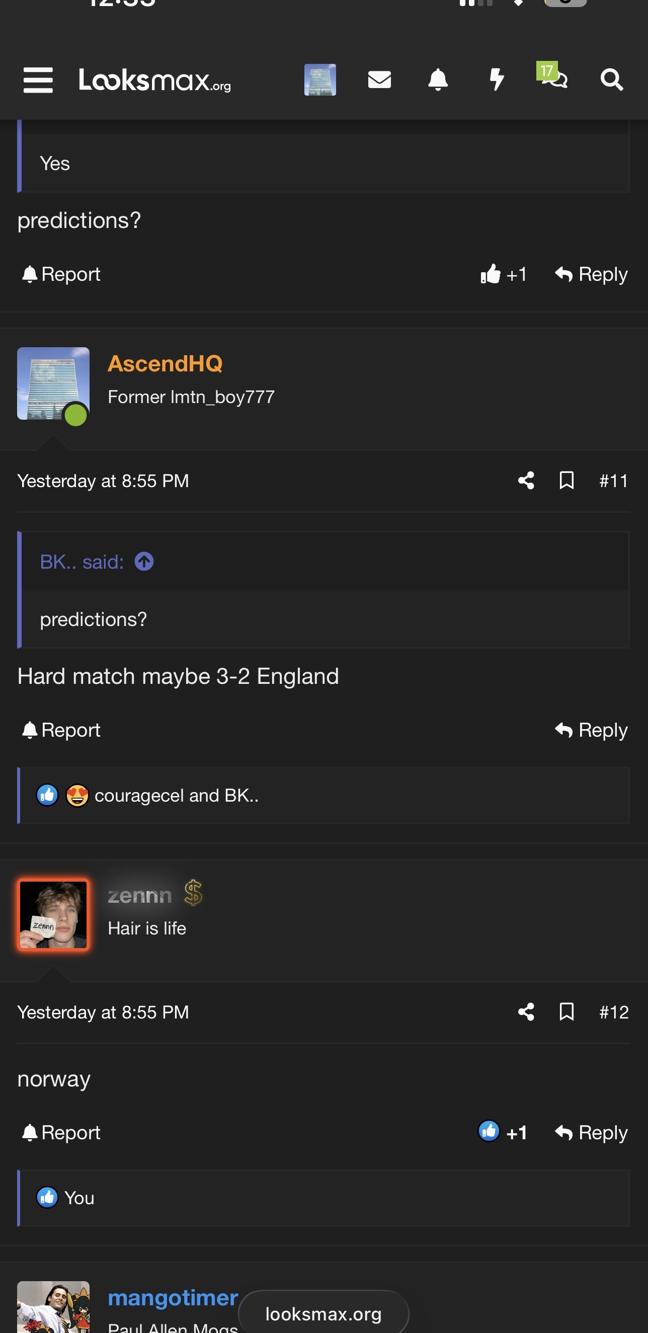Toggle the like on zennn's norway post
Image resolution: width=648 pixels, height=1333 pixels.
[x=502, y=1132]
